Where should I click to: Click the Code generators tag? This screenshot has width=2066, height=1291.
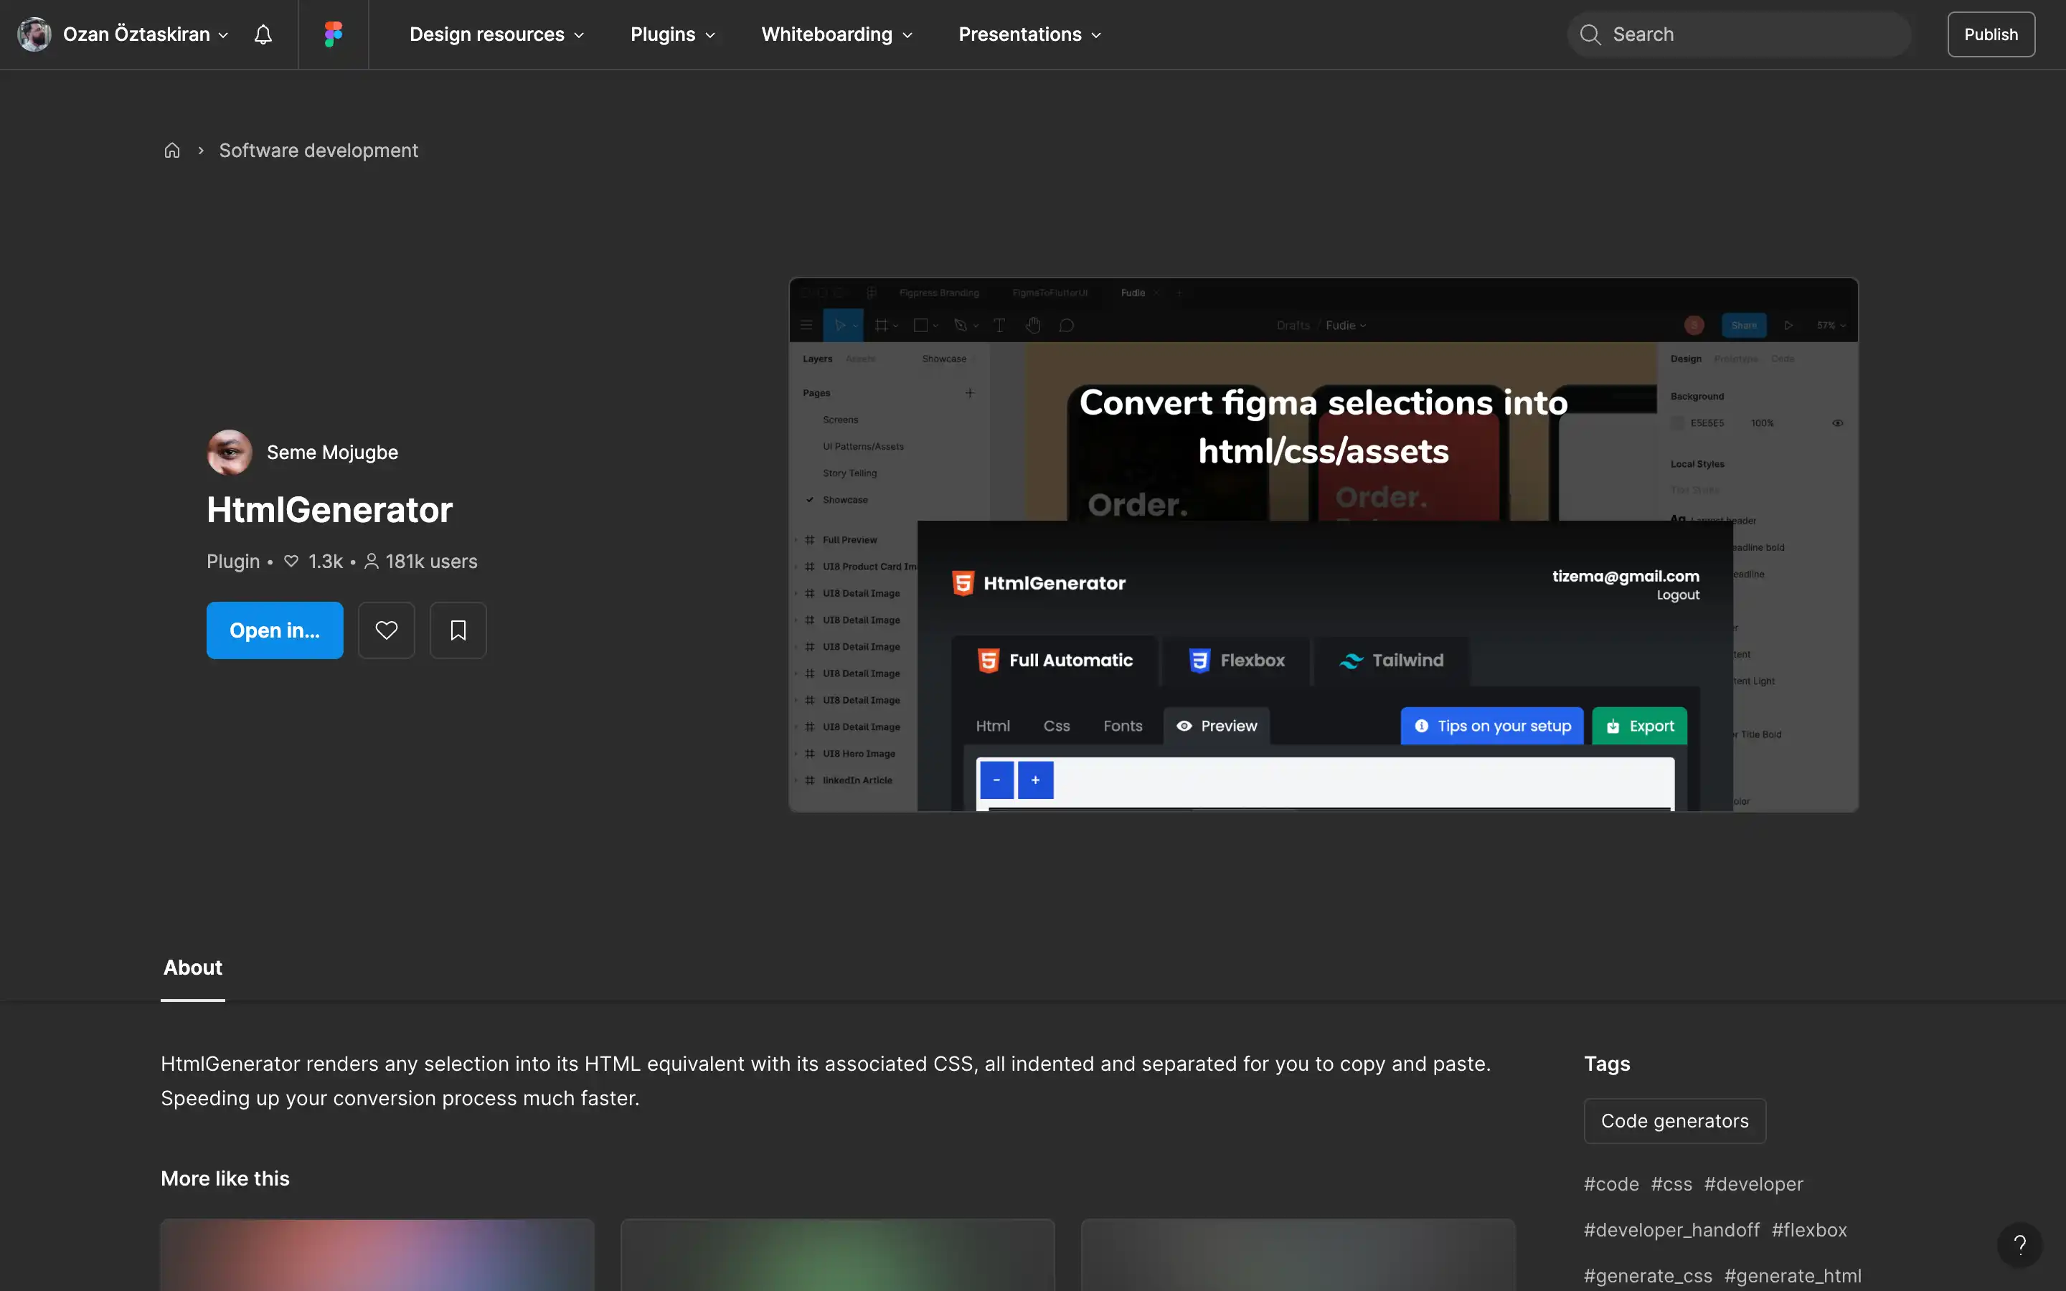pyautogui.click(x=1674, y=1120)
